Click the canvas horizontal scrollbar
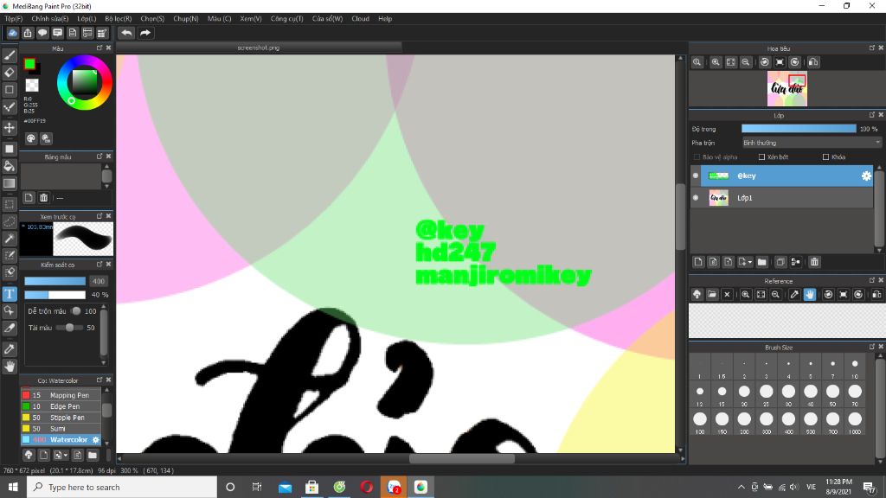This screenshot has height=498, width=886. [462, 458]
